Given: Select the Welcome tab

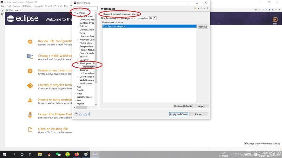Looking at the screenshot, I should [x=13, y=10].
